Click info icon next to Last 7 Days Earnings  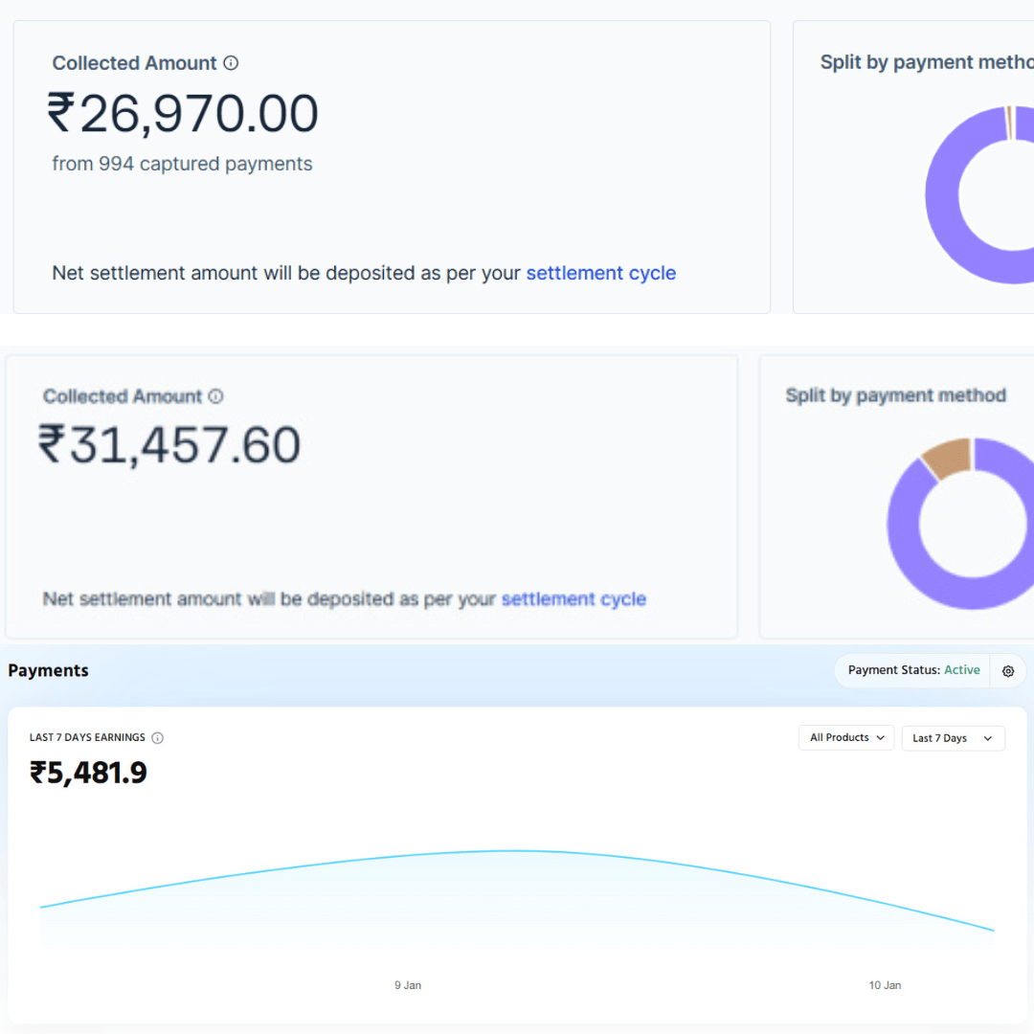pyautogui.click(x=158, y=738)
